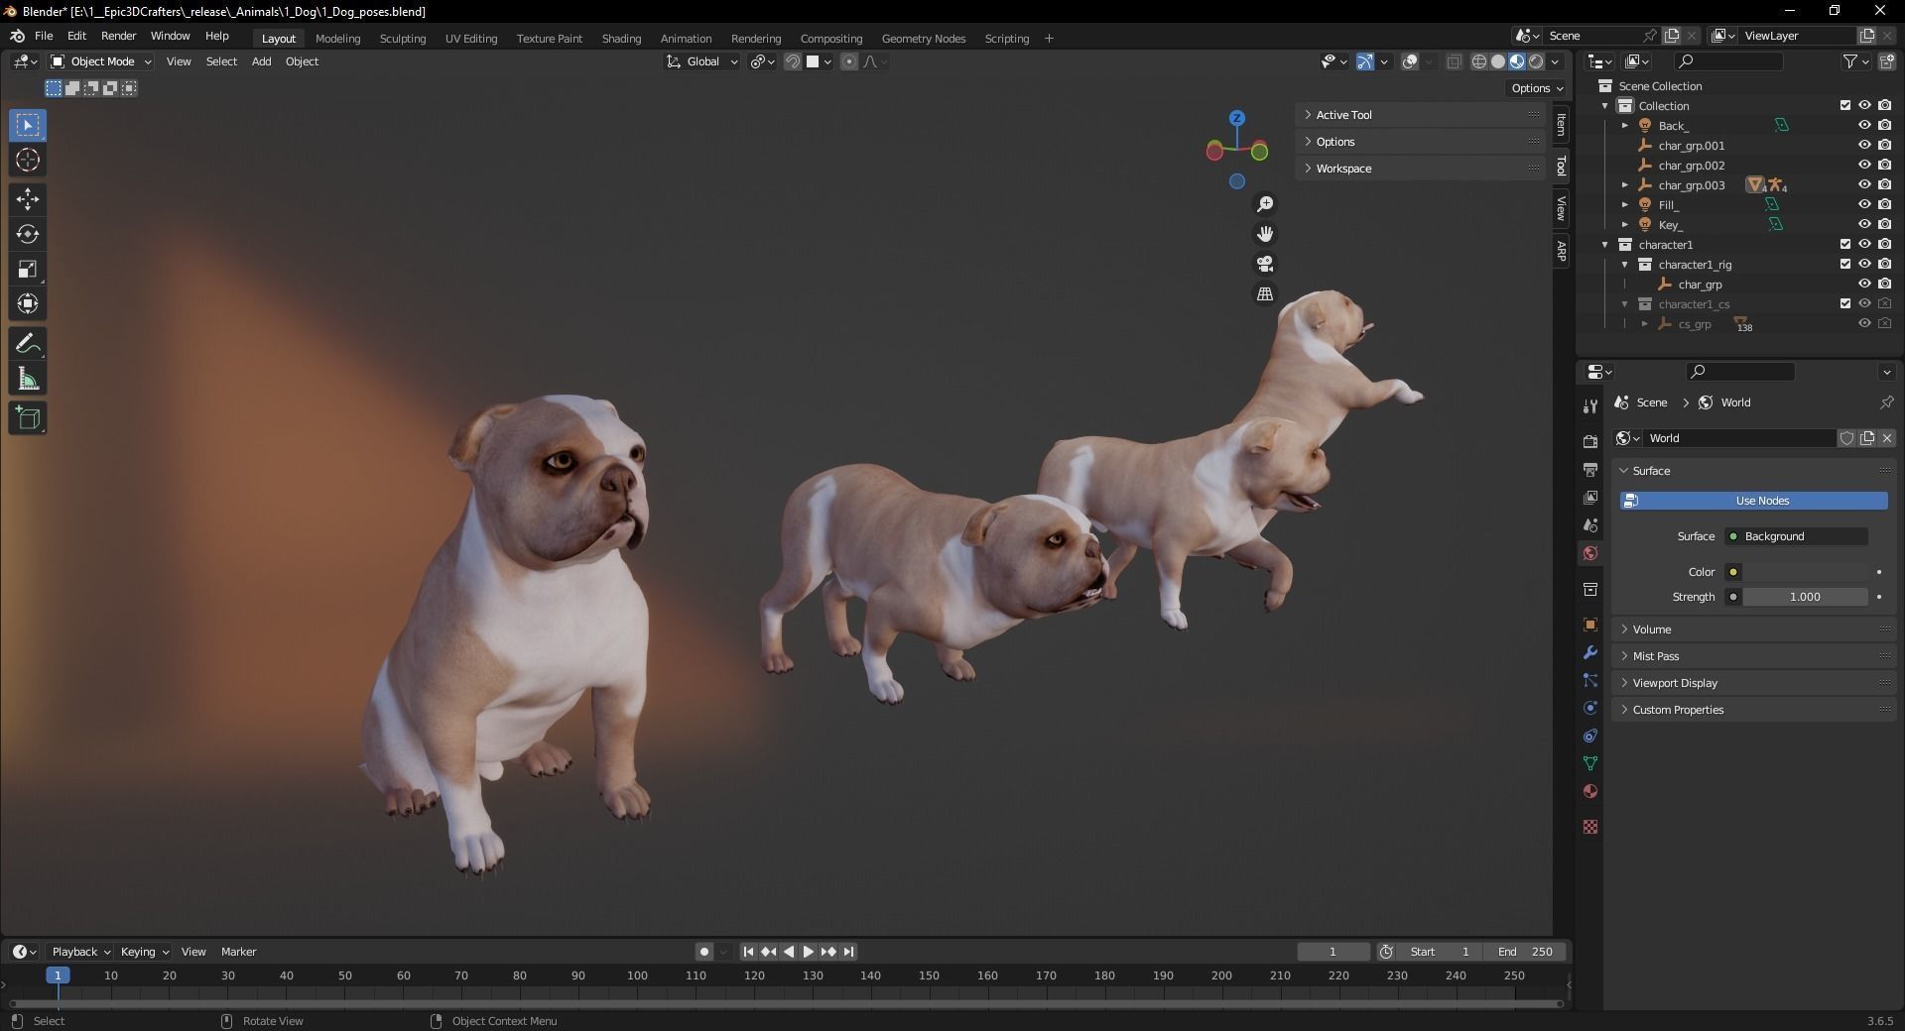1905x1031 pixels.
Task: Activate the Scale tool
Action: pos(28,269)
